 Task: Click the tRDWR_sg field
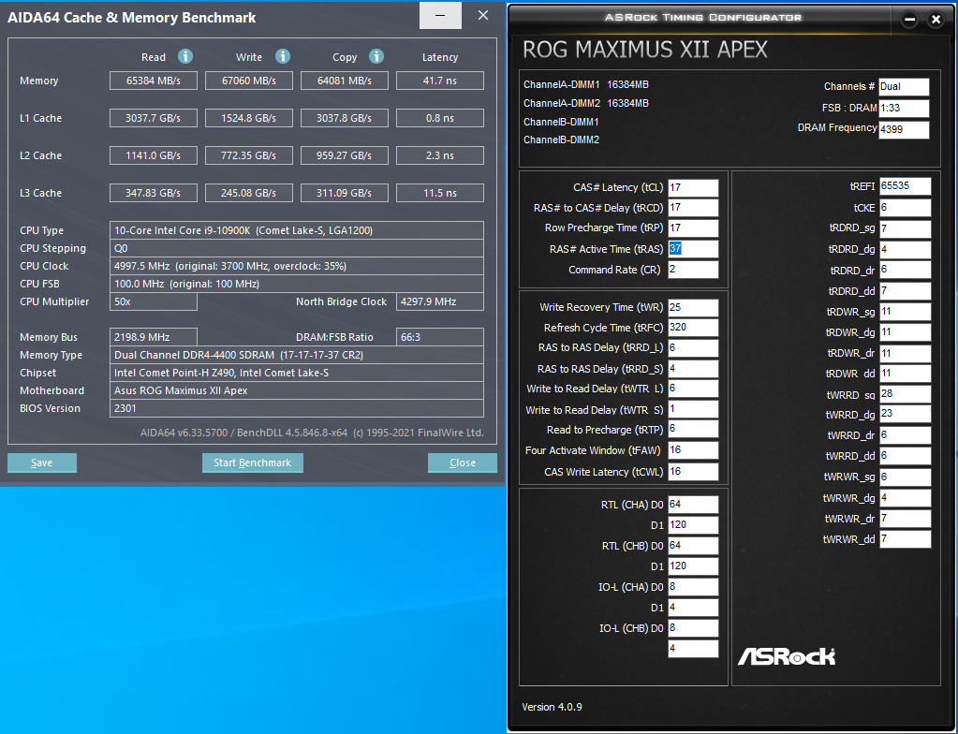tap(905, 312)
